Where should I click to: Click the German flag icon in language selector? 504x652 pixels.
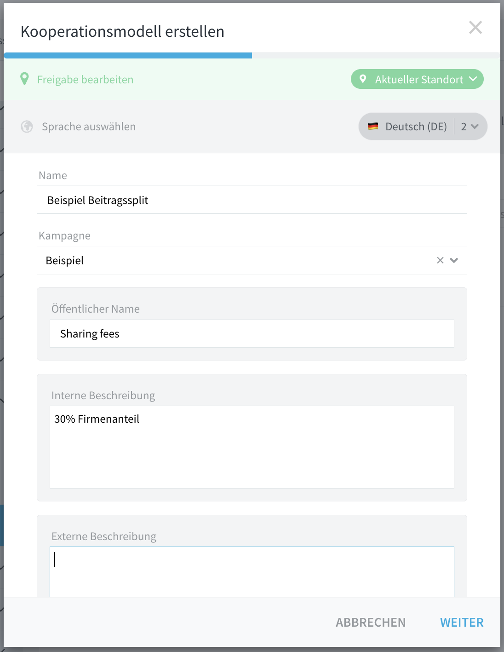tap(373, 126)
